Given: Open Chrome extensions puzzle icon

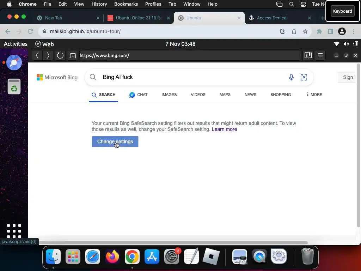Looking at the screenshot, I should pos(319,31).
